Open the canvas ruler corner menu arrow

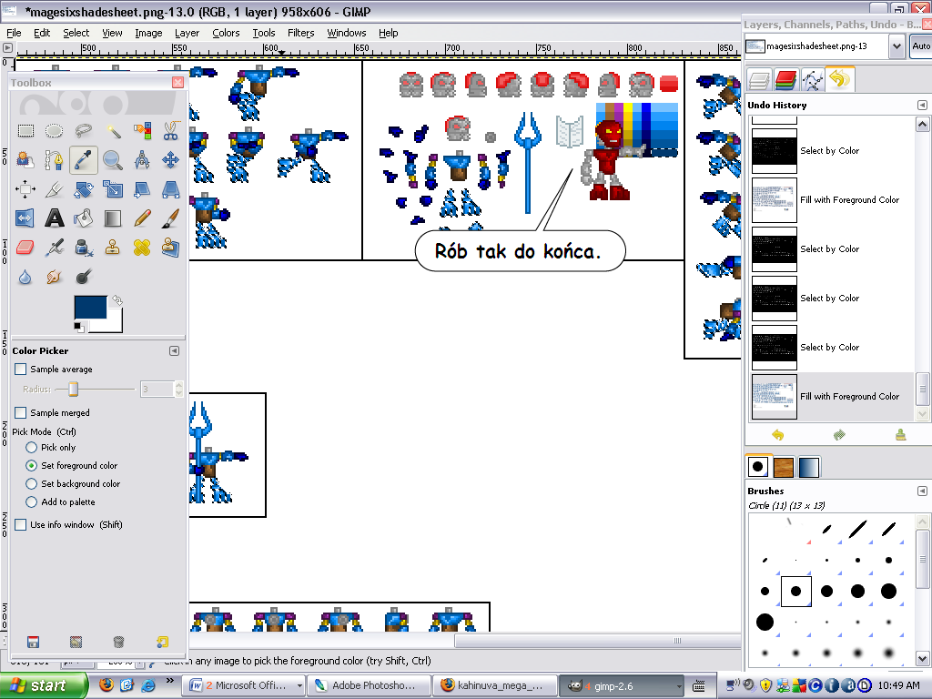7,47
